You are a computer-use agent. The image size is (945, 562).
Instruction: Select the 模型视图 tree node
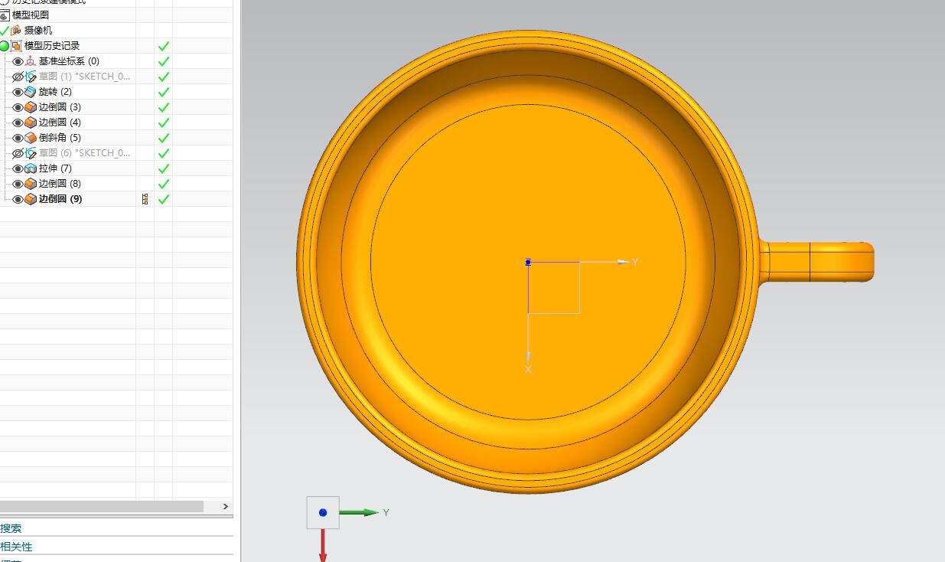31,15
